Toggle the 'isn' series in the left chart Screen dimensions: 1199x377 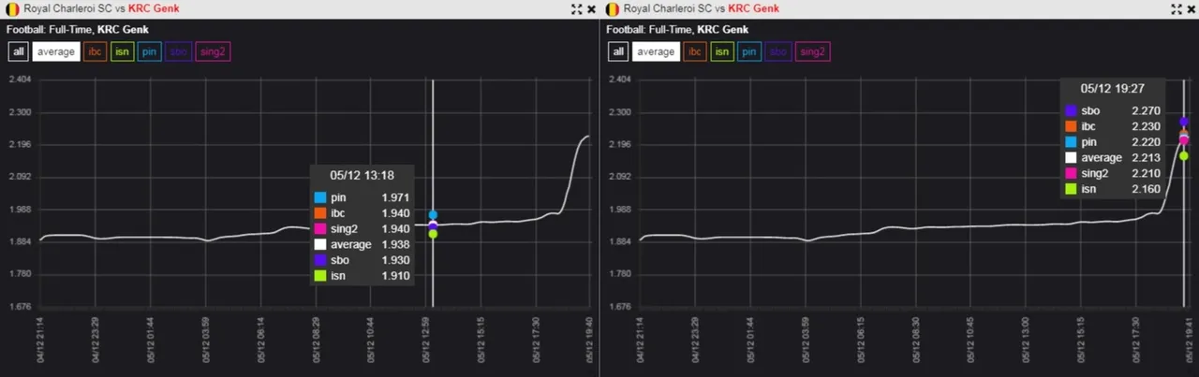click(122, 51)
